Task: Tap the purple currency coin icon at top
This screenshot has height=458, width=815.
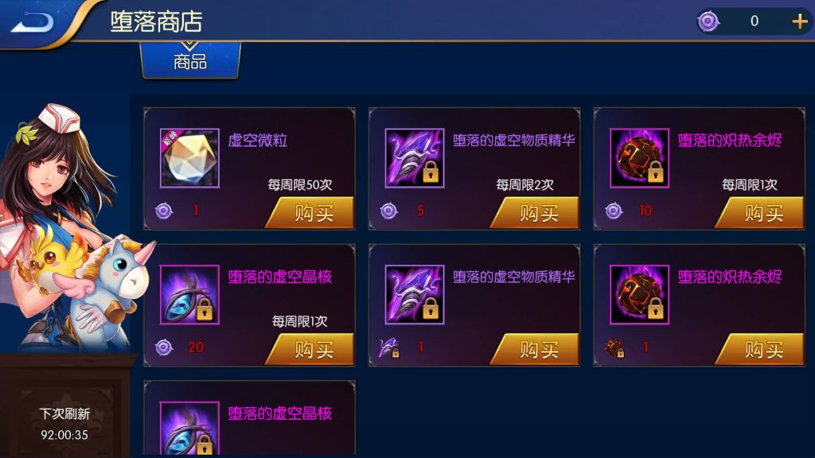Action: [708, 21]
